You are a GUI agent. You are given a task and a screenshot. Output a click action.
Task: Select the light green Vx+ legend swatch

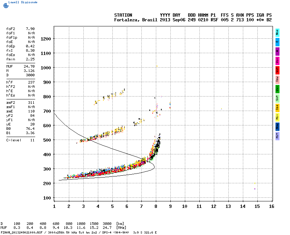pos(277,98)
